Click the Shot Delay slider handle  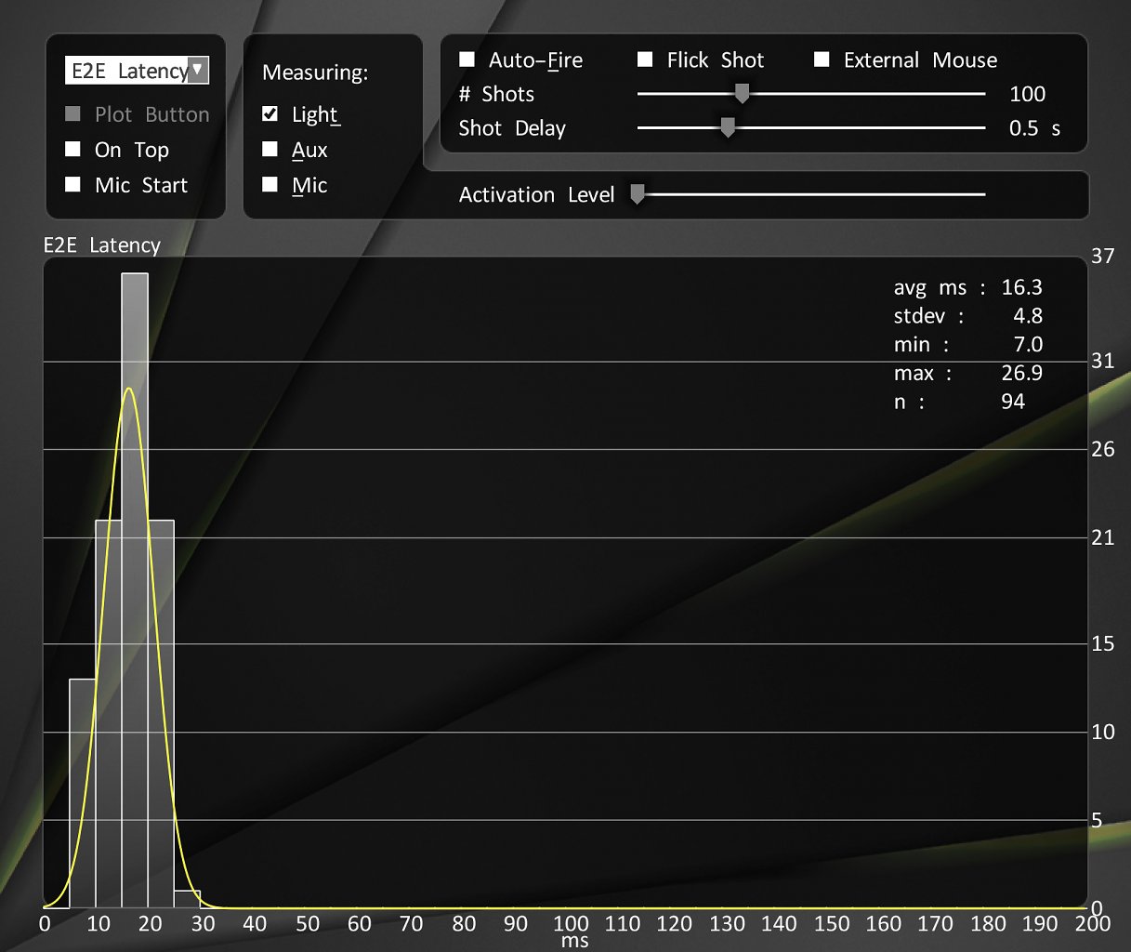pyautogui.click(x=728, y=128)
